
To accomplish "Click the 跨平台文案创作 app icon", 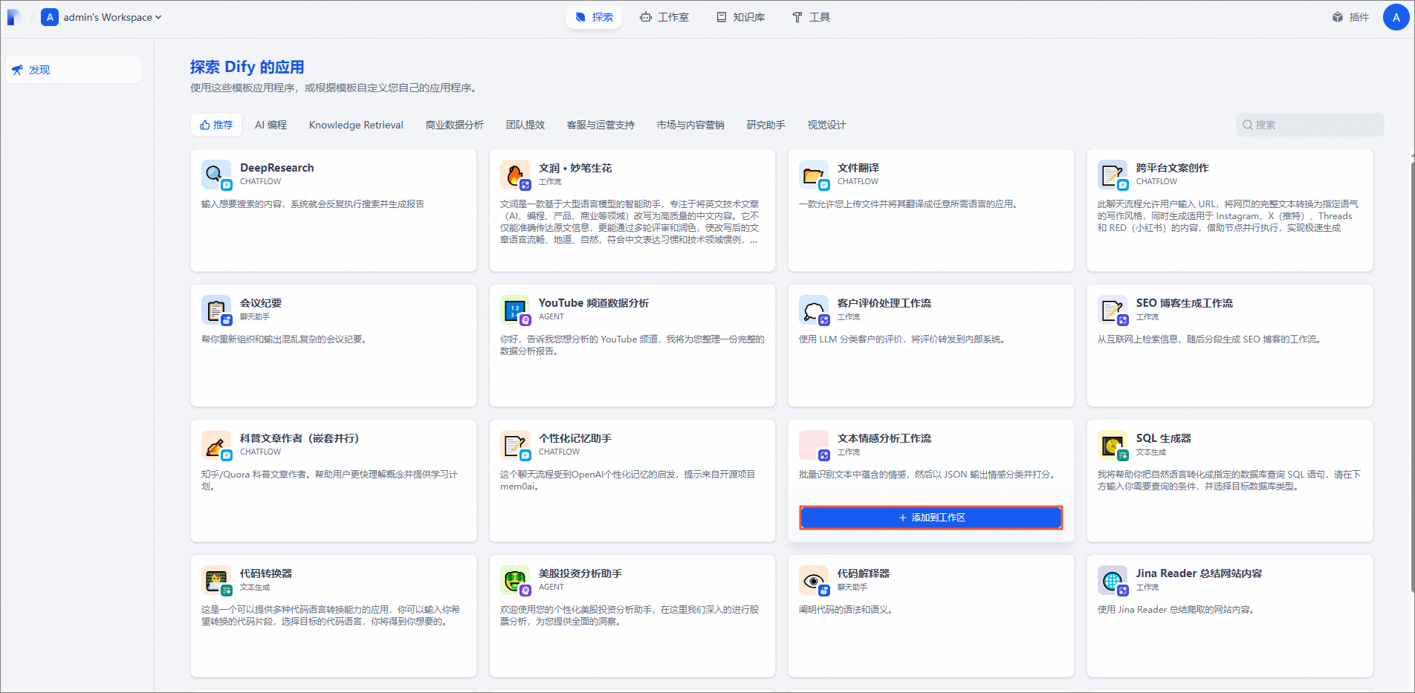I will coord(1112,175).
